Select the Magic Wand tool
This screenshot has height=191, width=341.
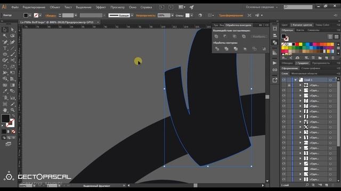point(5,36)
